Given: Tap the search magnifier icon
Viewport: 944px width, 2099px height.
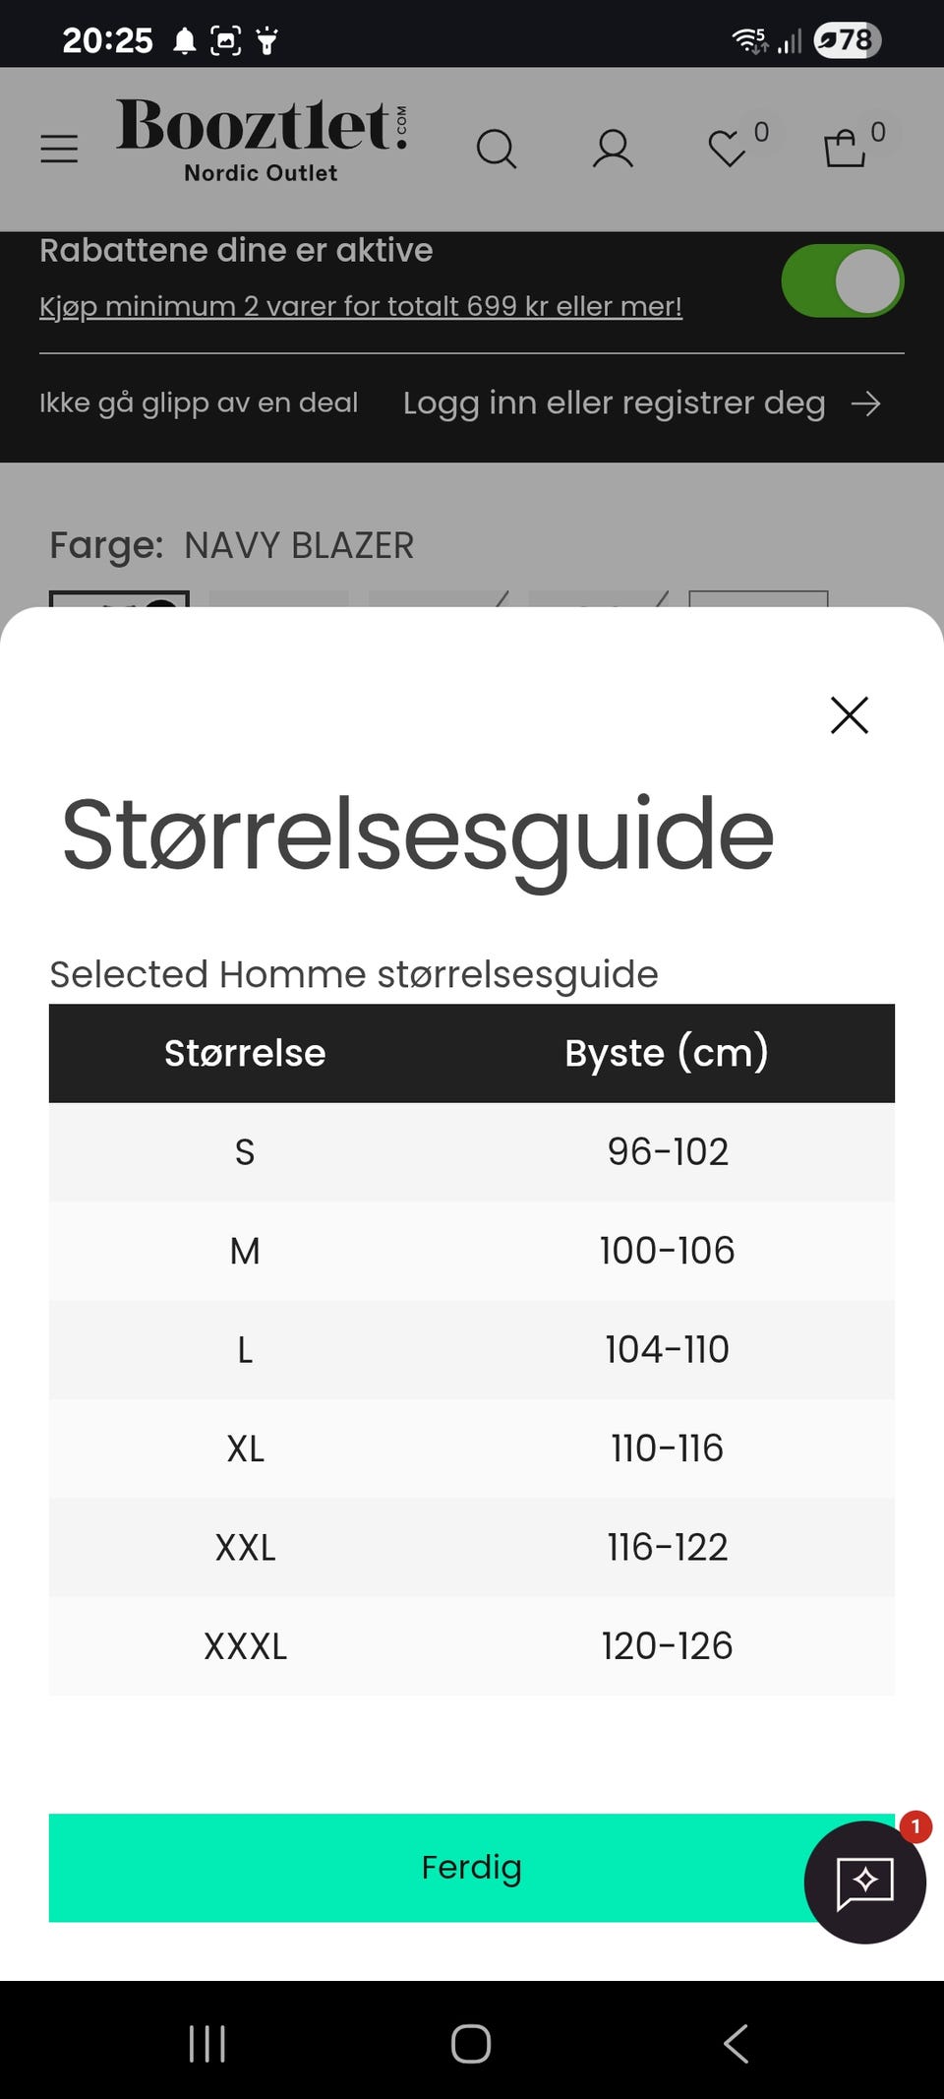Looking at the screenshot, I should 496,150.
